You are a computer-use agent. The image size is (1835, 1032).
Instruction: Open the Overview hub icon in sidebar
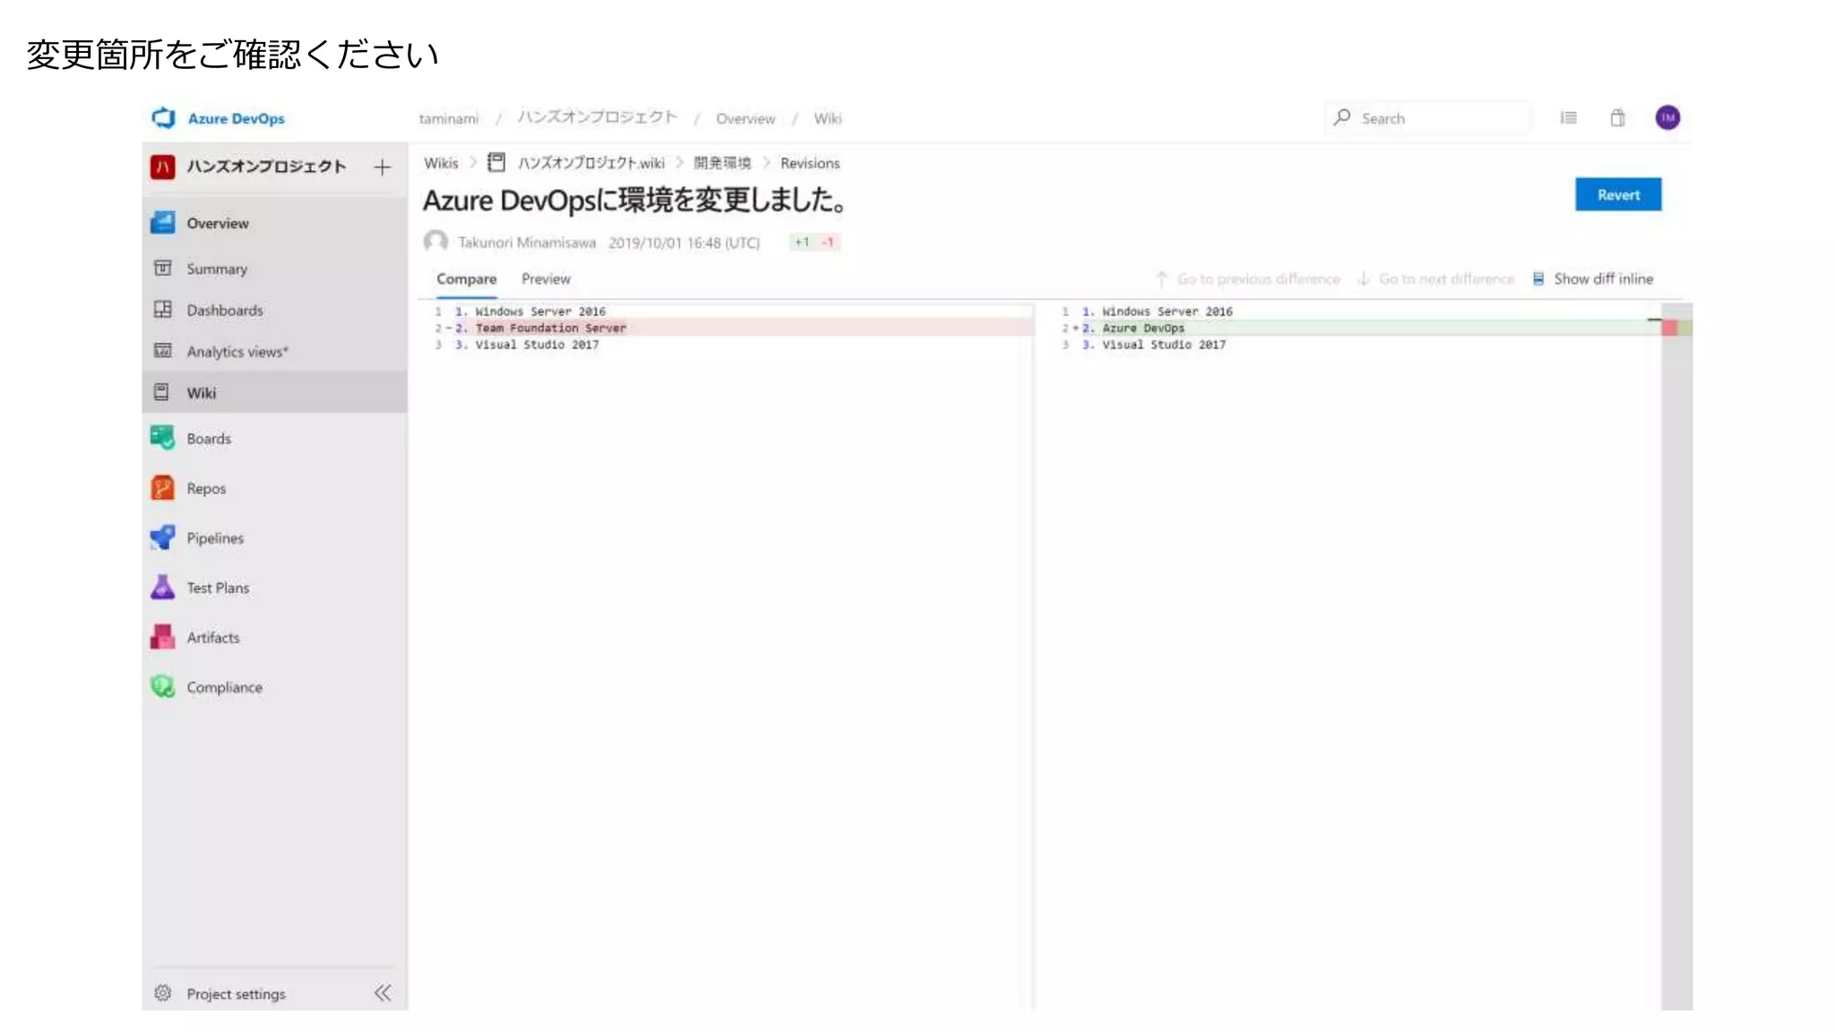(163, 223)
